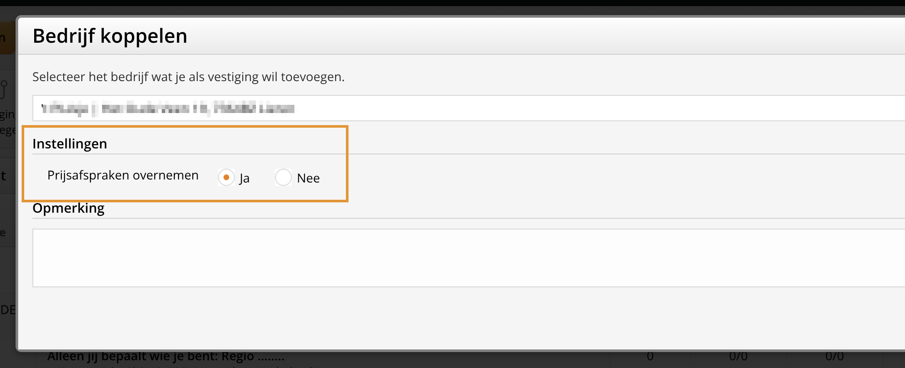The height and width of the screenshot is (368, 905).
Task: Choose "Nee" for Prijsafspraken overnemen
Action: tap(283, 177)
